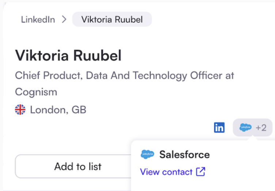The height and width of the screenshot is (191, 275).
Task: Click the 'Chief Product, Data And Technology Officer at' title
Action: 125,75
